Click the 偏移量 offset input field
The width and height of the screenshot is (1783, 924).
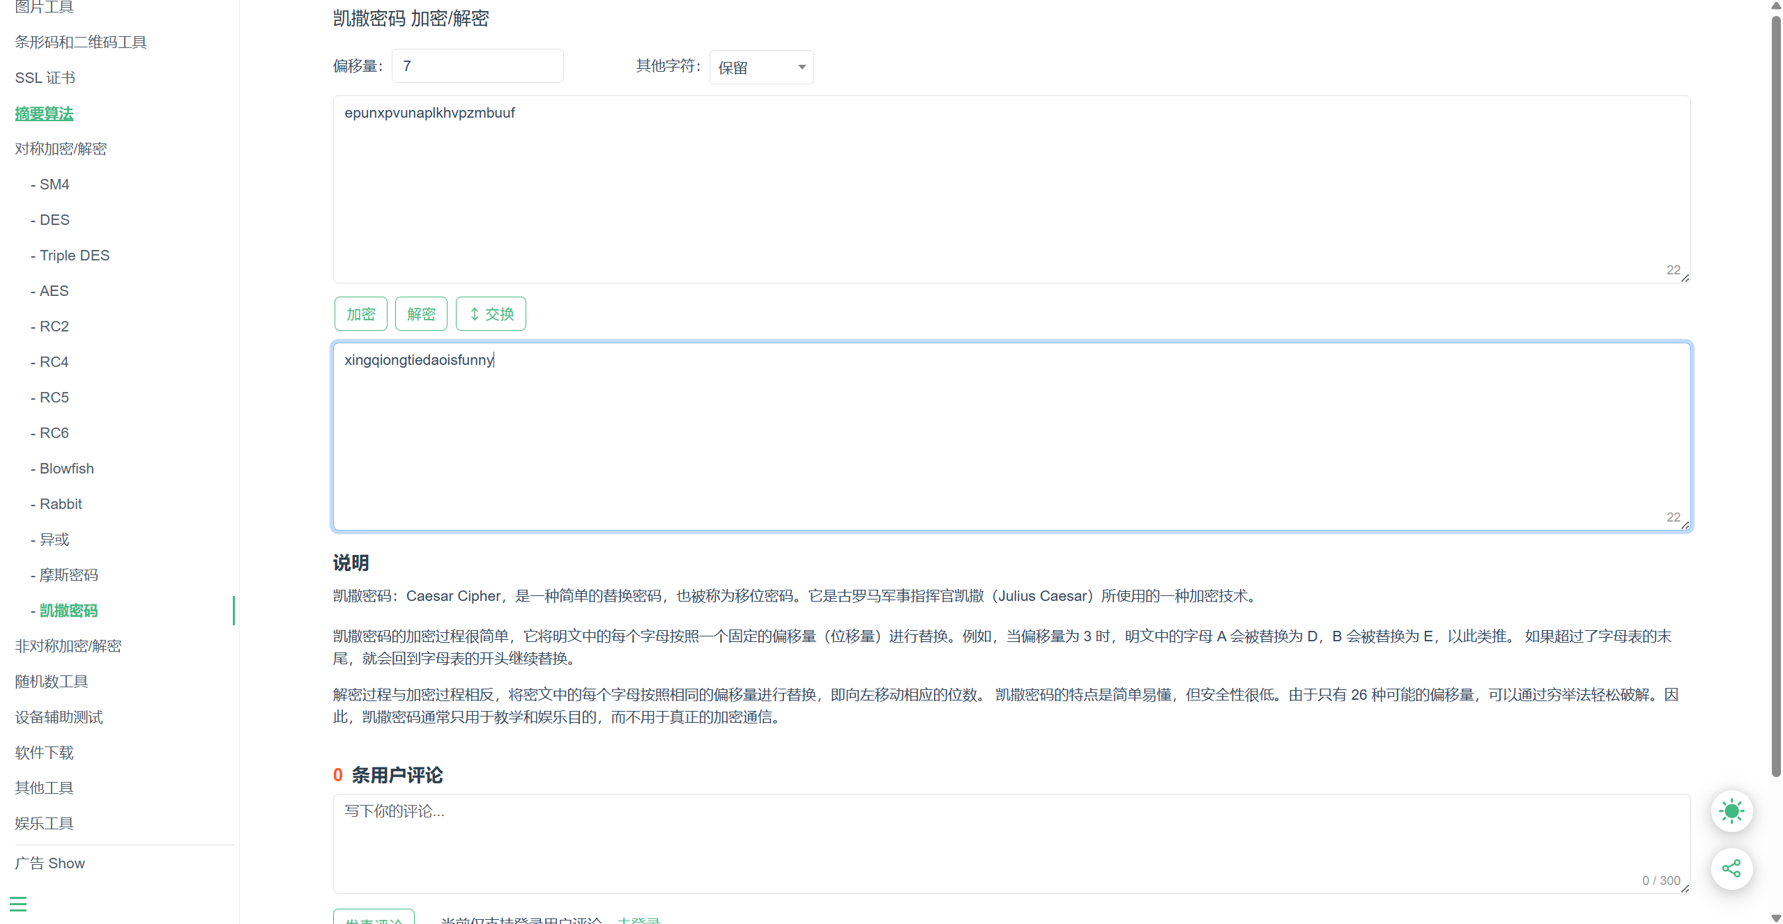pos(477,66)
